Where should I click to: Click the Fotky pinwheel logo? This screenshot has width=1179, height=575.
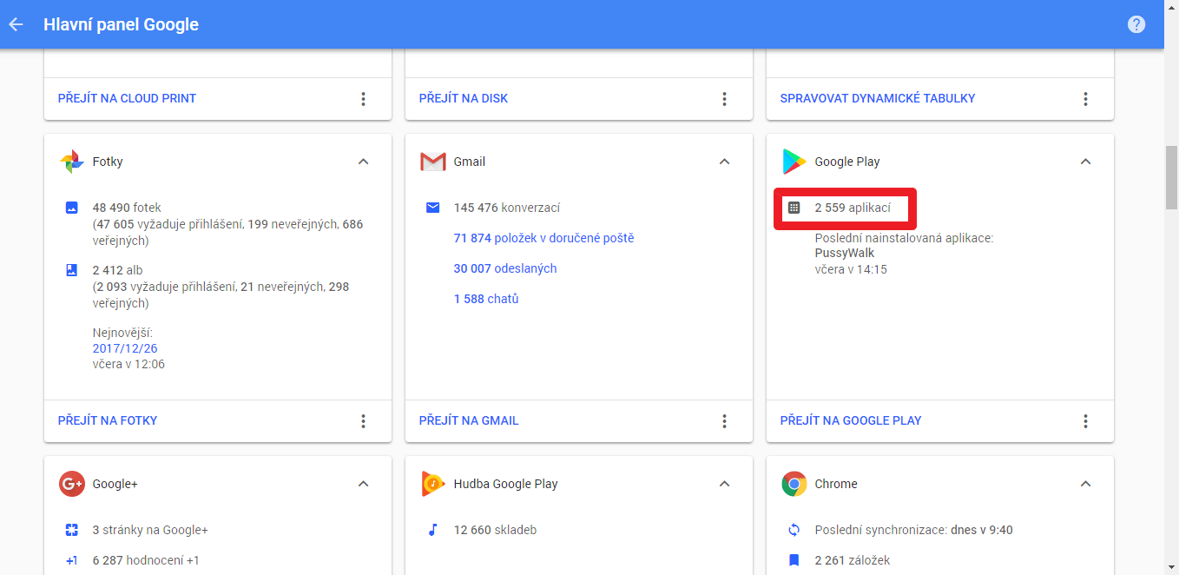[x=71, y=162]
